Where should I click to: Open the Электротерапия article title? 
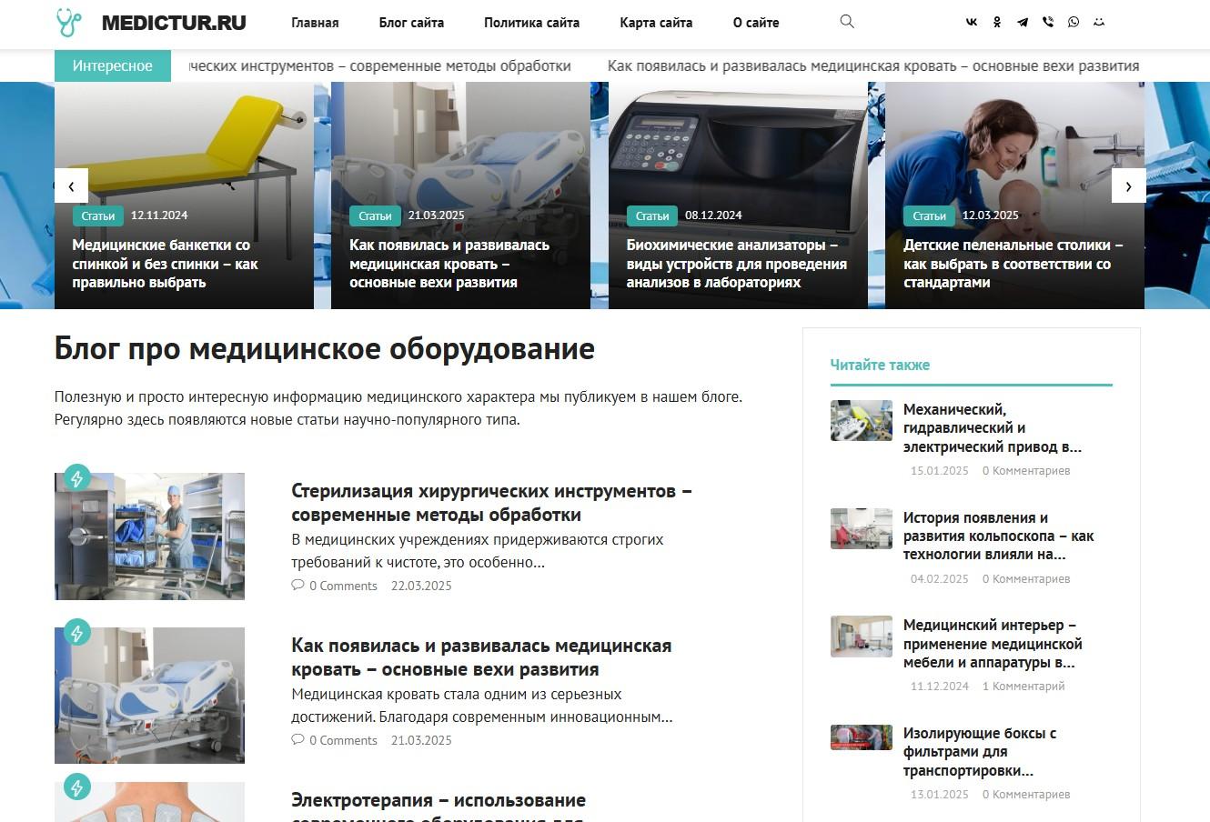[x=439, y=806]
